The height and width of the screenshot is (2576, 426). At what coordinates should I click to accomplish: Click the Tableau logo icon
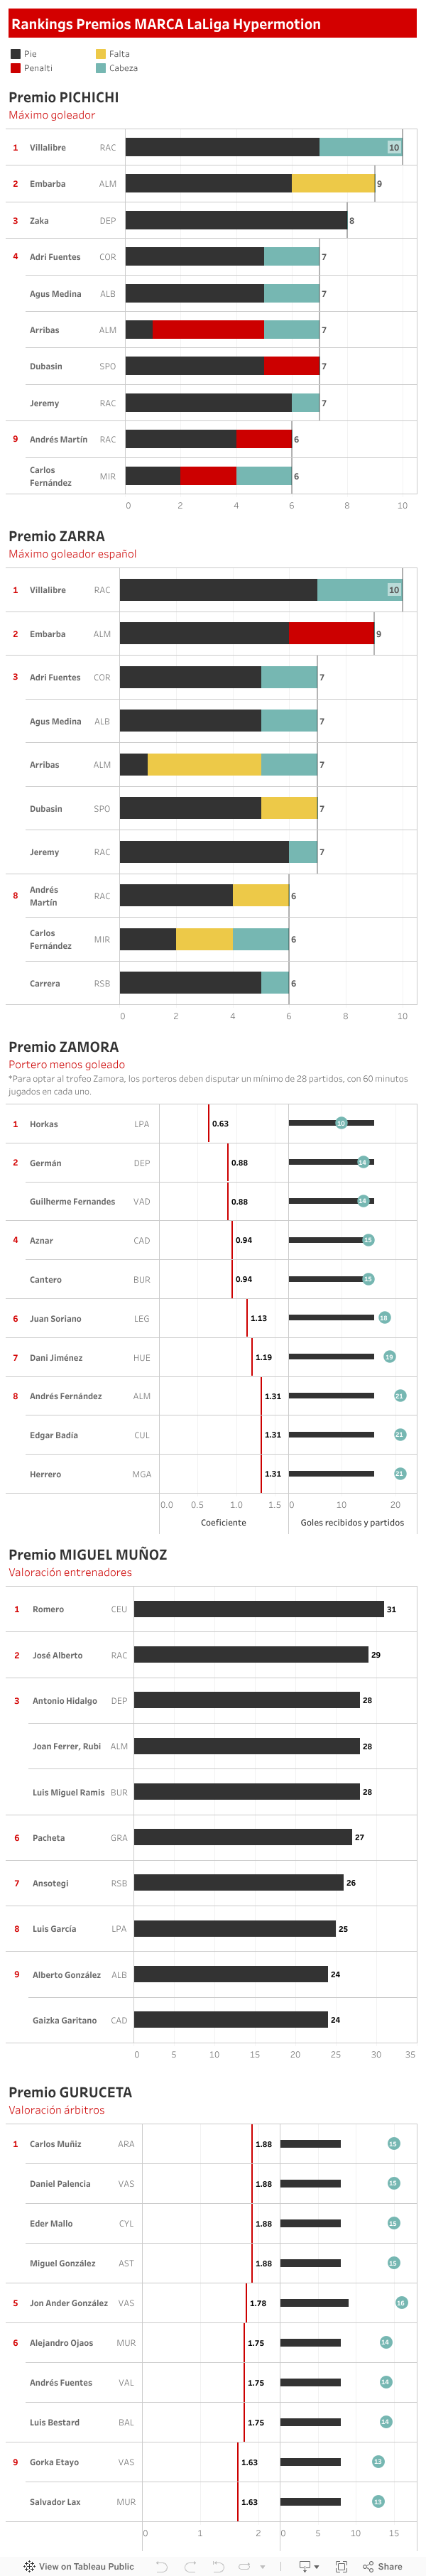[29, 2566]
